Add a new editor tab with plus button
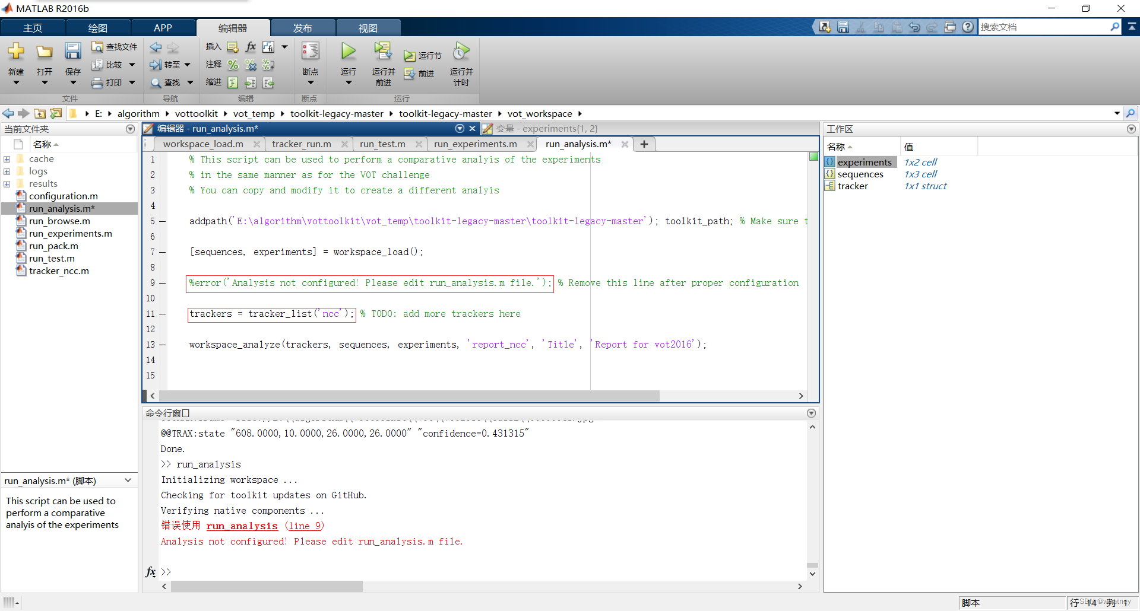The width and height of the screenshot is (1140, 611). click(x=644, y=144)
